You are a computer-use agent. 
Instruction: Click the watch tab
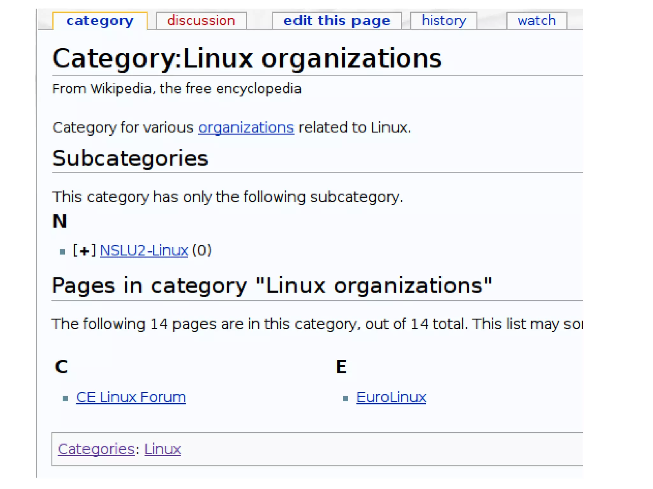pyautogui.click(x=537, y=21)
